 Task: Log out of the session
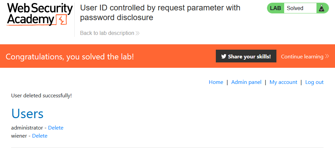coord(314,82)
